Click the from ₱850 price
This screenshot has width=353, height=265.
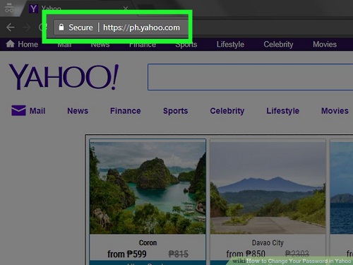tap(246, 254)
